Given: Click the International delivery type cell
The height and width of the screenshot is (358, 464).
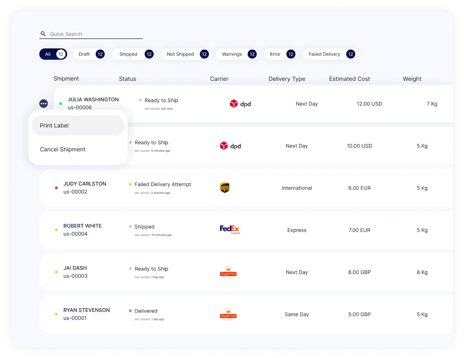Looking at the screenshot, I should click(x=297, y=188).
